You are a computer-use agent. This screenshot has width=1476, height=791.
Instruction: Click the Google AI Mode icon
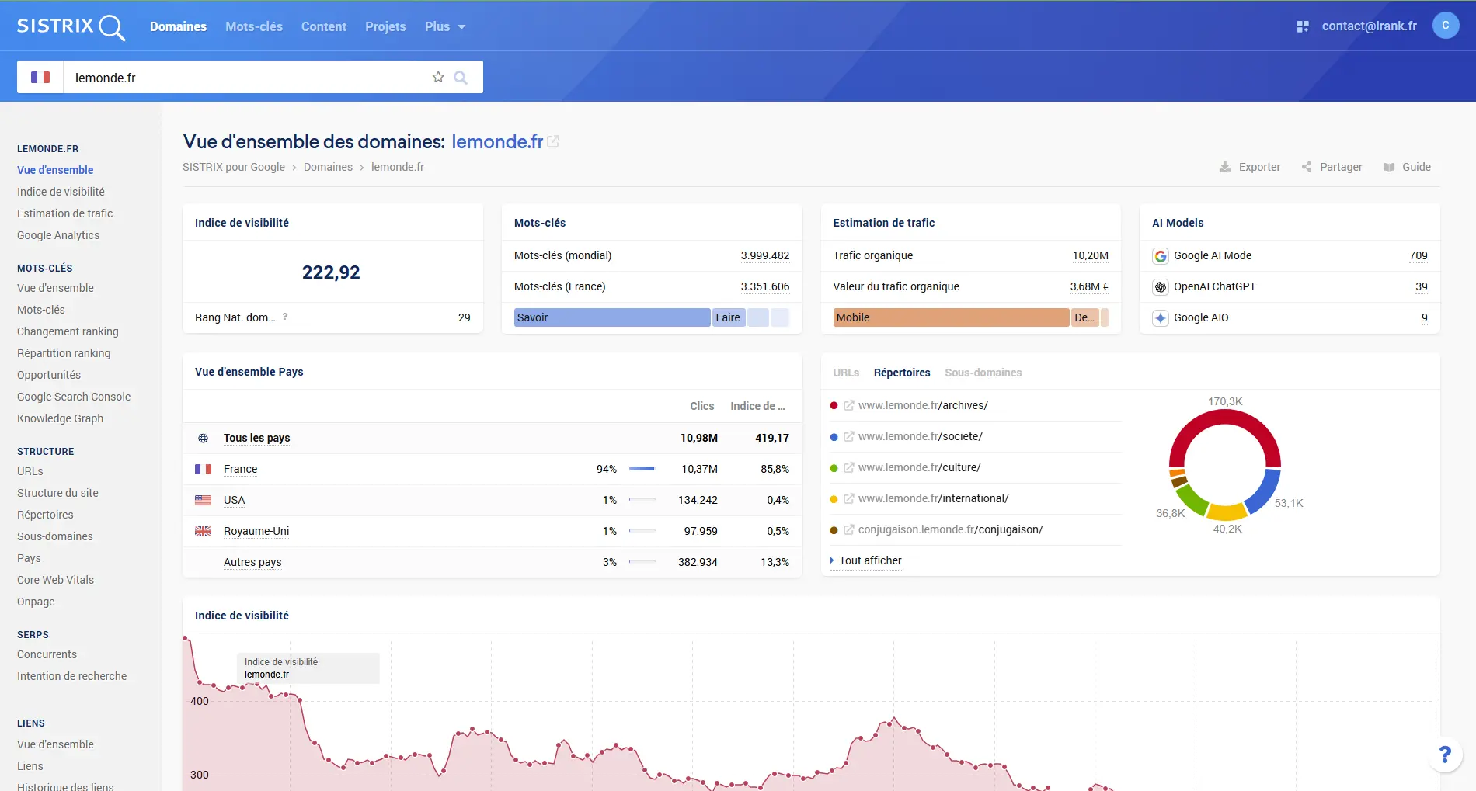point(1161,256)
